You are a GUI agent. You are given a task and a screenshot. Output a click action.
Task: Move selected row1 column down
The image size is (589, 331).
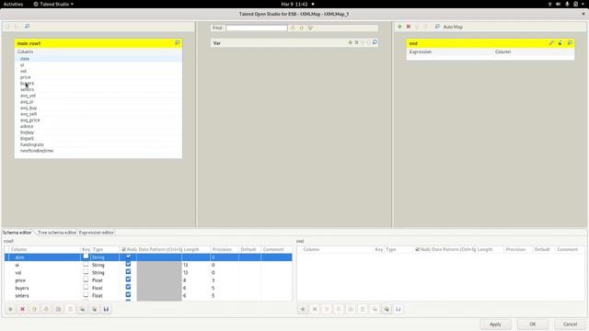47,309
